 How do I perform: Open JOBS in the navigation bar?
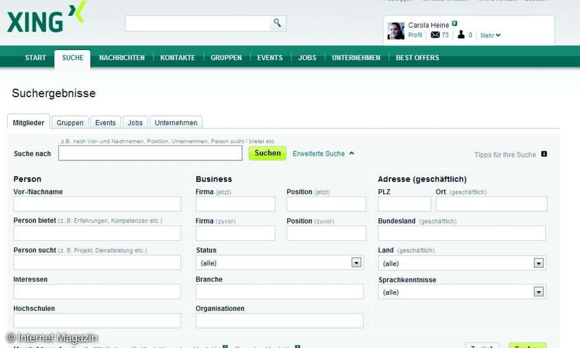tap(307, 58)
